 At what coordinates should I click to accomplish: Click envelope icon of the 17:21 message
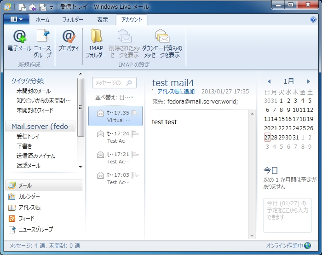[100, 155]
